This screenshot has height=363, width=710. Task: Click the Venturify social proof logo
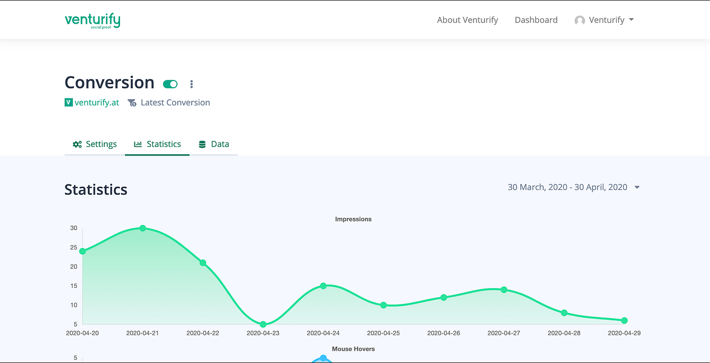pos(92,21)
